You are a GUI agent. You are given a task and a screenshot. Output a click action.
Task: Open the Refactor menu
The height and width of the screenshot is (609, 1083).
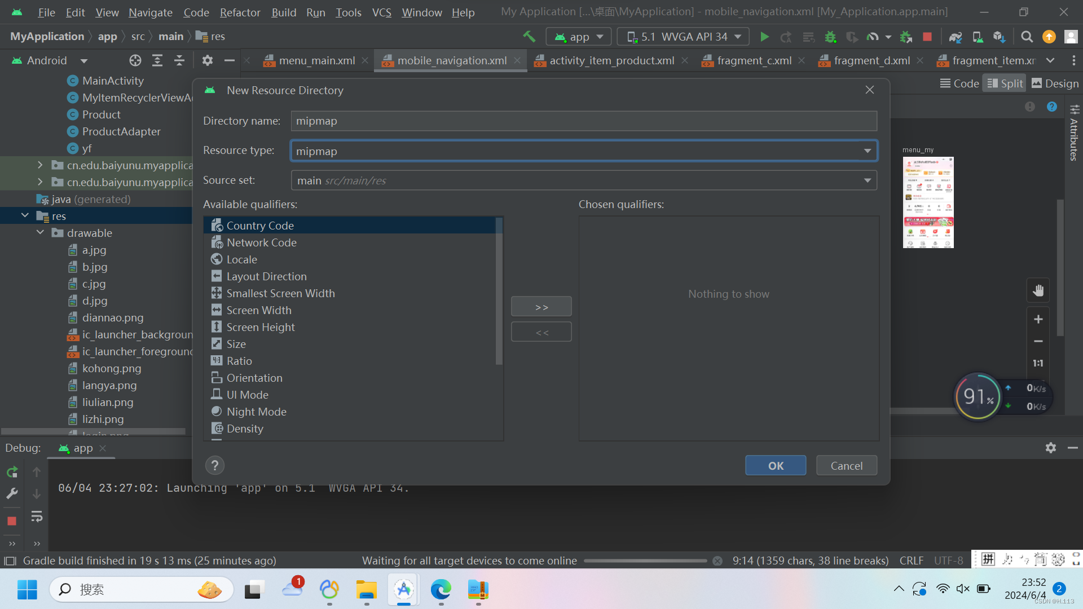(x=240, y=12)
